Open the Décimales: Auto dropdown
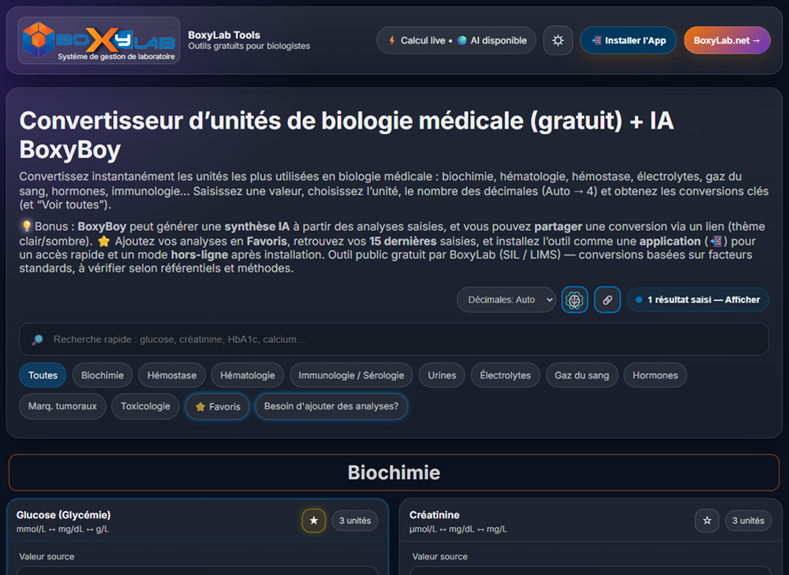Viewport: 789px width, 575px height. pyautogui.click(x=506, y=300)
